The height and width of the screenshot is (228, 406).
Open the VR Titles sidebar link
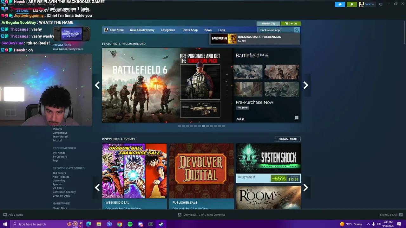[58, 188]
